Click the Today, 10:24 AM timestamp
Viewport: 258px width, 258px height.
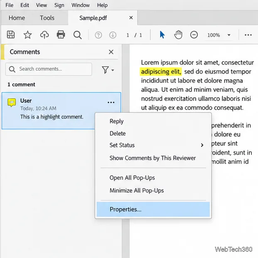[x=38, y=108]
